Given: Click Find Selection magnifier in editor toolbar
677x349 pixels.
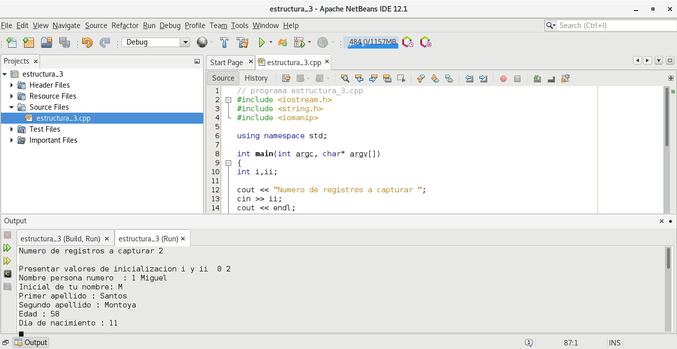Looking at the screenshot, I should pyautogui.click(x=345, y=78).
